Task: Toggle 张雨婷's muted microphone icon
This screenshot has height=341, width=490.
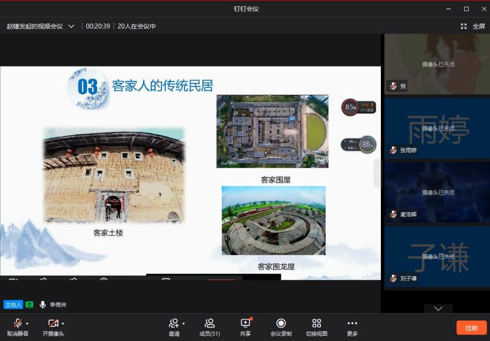Action: point(393,150)
